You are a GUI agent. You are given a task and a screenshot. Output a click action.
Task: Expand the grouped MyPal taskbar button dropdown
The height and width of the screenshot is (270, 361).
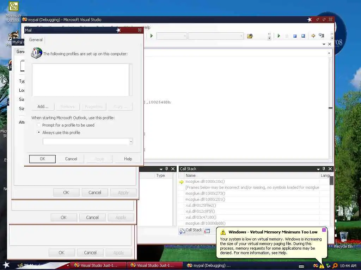point(68,266)
